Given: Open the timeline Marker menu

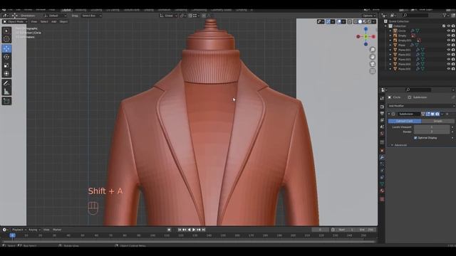Looking at the screenshot, I should [x=57, y=230].
